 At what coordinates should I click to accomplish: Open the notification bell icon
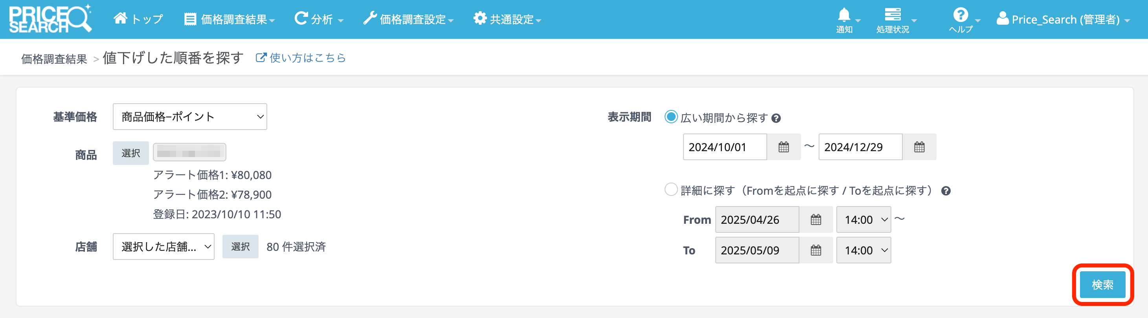coord(844,15)
